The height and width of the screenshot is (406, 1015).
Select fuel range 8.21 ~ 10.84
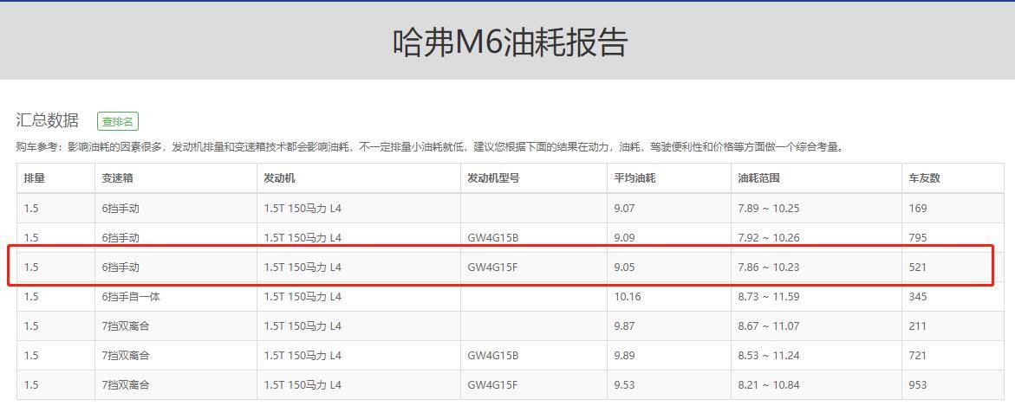[769, 384]
